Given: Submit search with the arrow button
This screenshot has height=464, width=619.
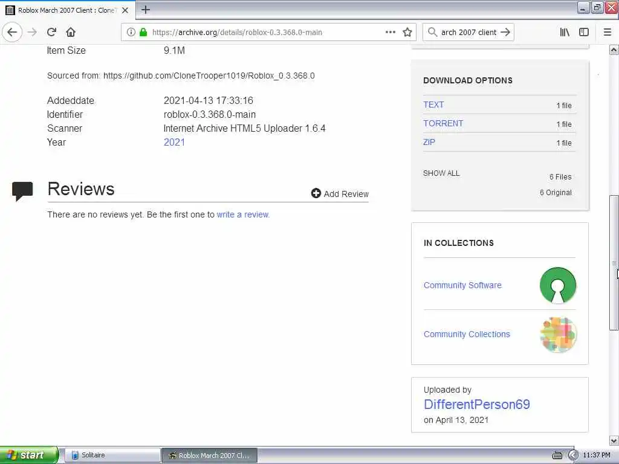Looking at the screenshot, I should [505, 33].
